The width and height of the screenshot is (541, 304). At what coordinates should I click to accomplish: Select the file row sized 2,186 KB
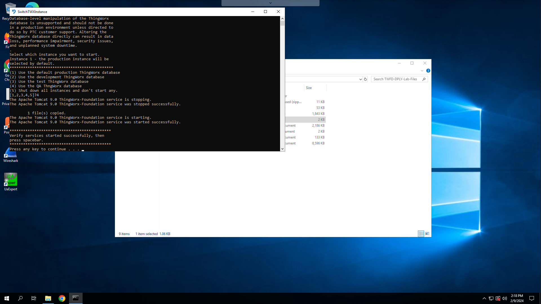coord(305,126)
